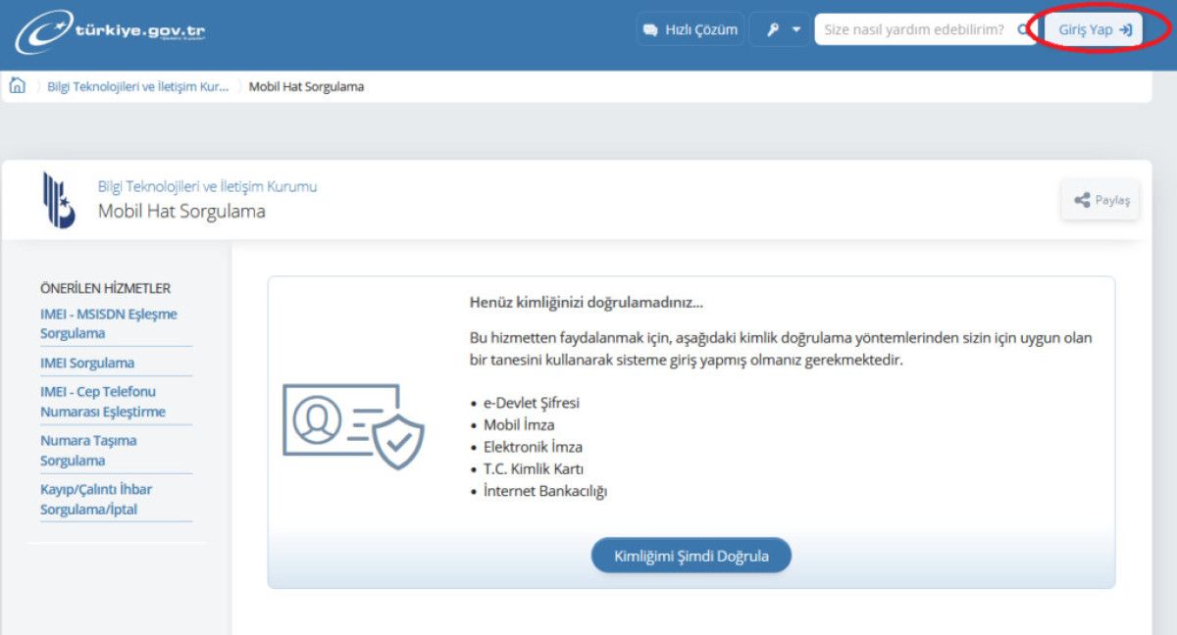Screen dimensions: 1177x635
Task: Open Kayıp/Çalıntı İhbar Sorgulama/İptal link
Action: 95,499
